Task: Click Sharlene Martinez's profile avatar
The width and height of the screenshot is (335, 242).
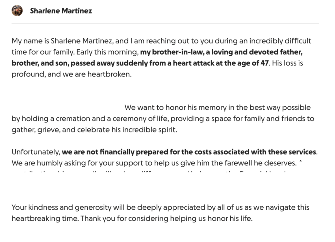Action: click(17, 11)
